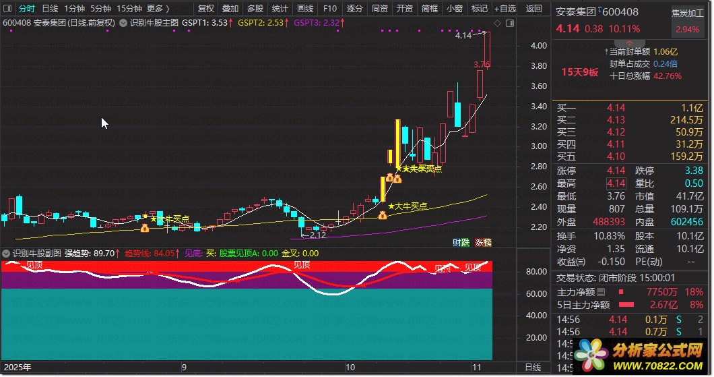This screenshot has height=377, width=714.
Task: Click the 交易状态 闭市阶段 status line
Action: coord(616,278)
